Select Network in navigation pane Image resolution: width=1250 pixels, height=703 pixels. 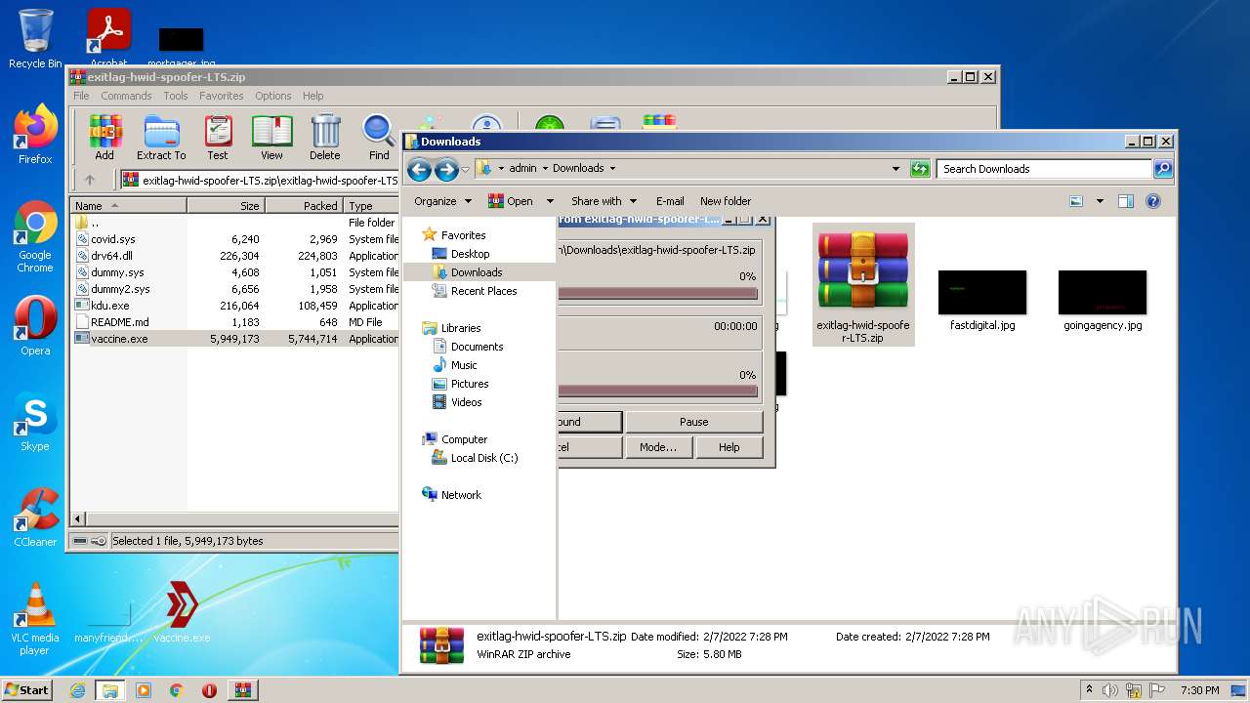[x=461, y=495]
